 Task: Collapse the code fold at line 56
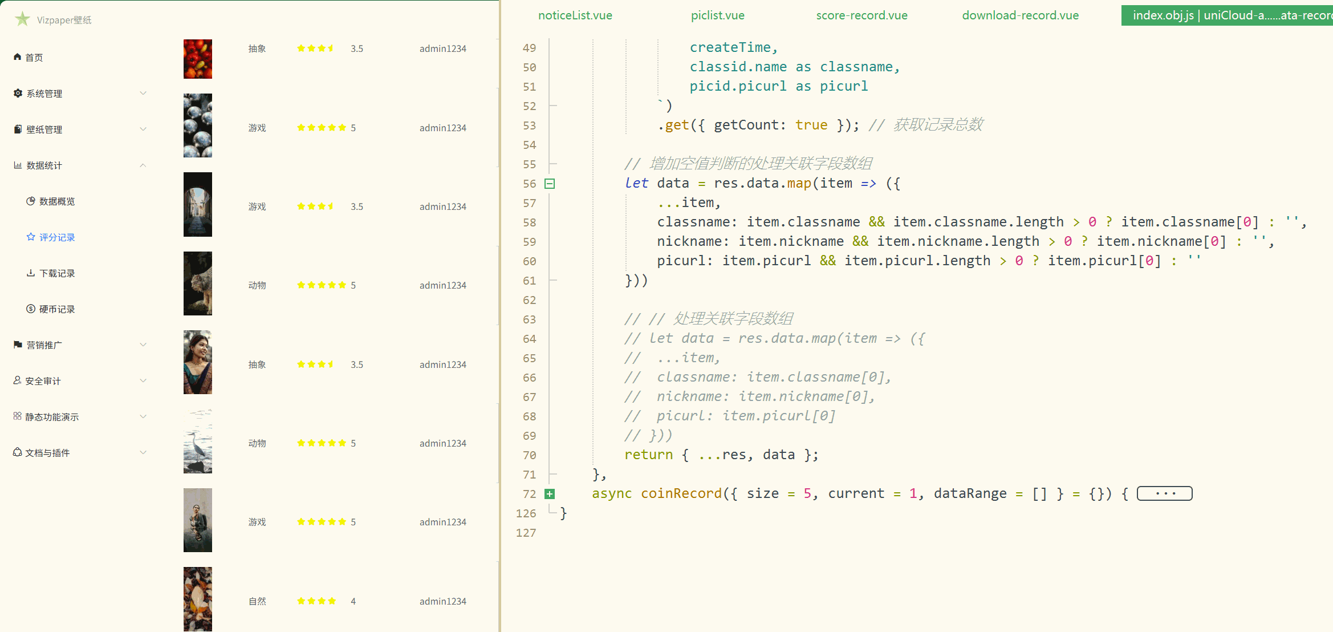click(x=550, y=184)
